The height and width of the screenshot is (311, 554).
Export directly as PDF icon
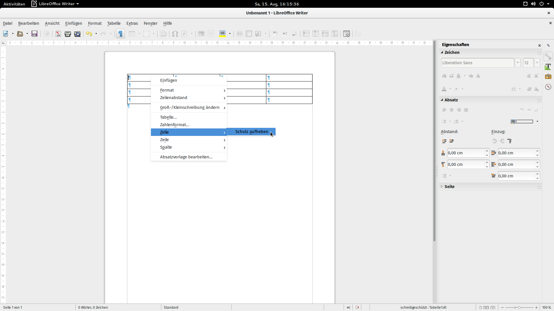click(58, 34)
